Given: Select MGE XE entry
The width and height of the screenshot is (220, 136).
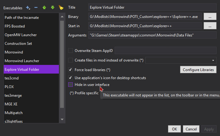Looking at the screenshot, I should tap(31, 104).
